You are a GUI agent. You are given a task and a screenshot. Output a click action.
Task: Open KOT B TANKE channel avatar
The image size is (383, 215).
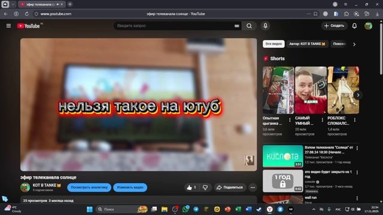point(25,187)
